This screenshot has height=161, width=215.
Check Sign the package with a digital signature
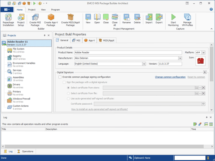[64, 82]
